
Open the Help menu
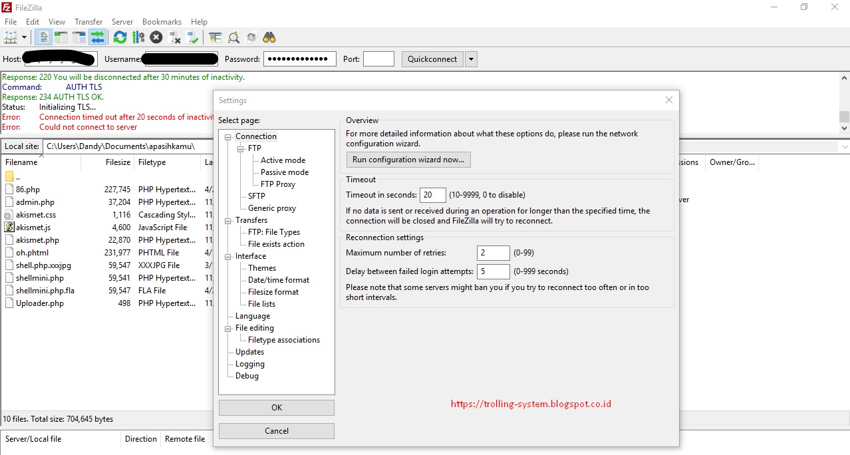199,22
